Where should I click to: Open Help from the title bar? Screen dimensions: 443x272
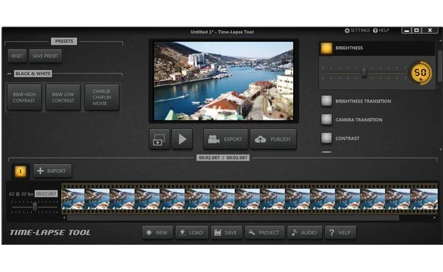[381, 31]
